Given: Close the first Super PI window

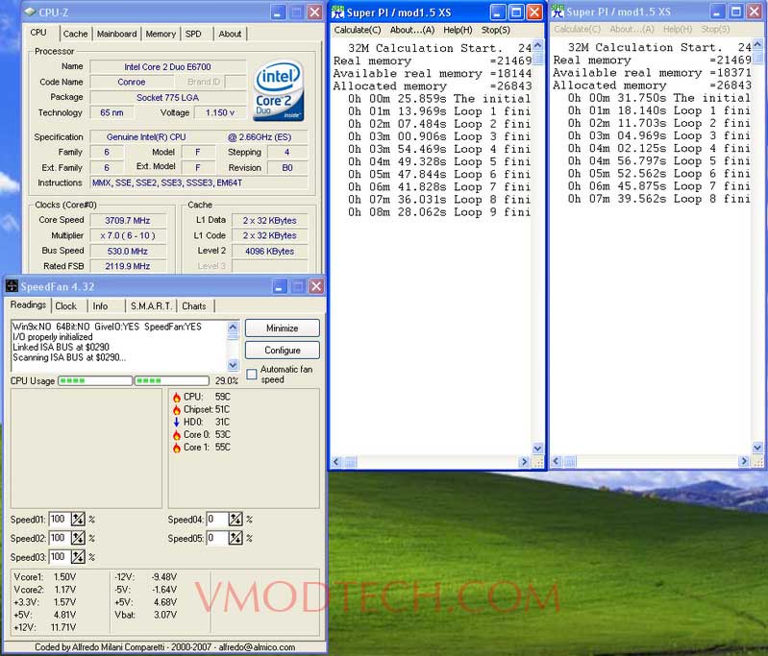Looking at the screenshot, I should click(x=534, y=12).
